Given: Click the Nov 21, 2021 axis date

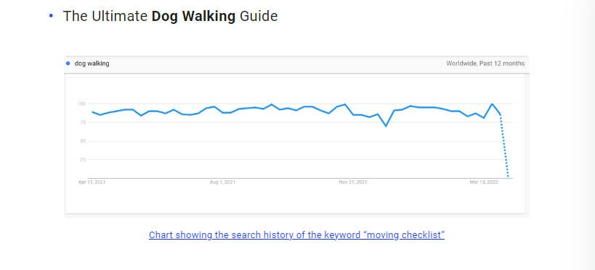Looking at the screenshot, I should tap(353, 182).
